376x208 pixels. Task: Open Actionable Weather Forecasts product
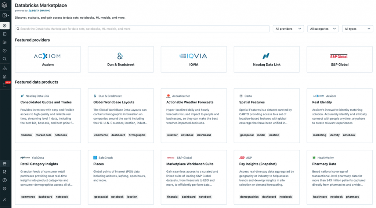[x=194, y=116]
